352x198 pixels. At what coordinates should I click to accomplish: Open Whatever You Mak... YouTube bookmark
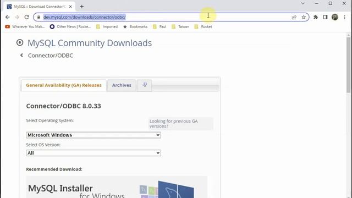[x=25, y=26]
